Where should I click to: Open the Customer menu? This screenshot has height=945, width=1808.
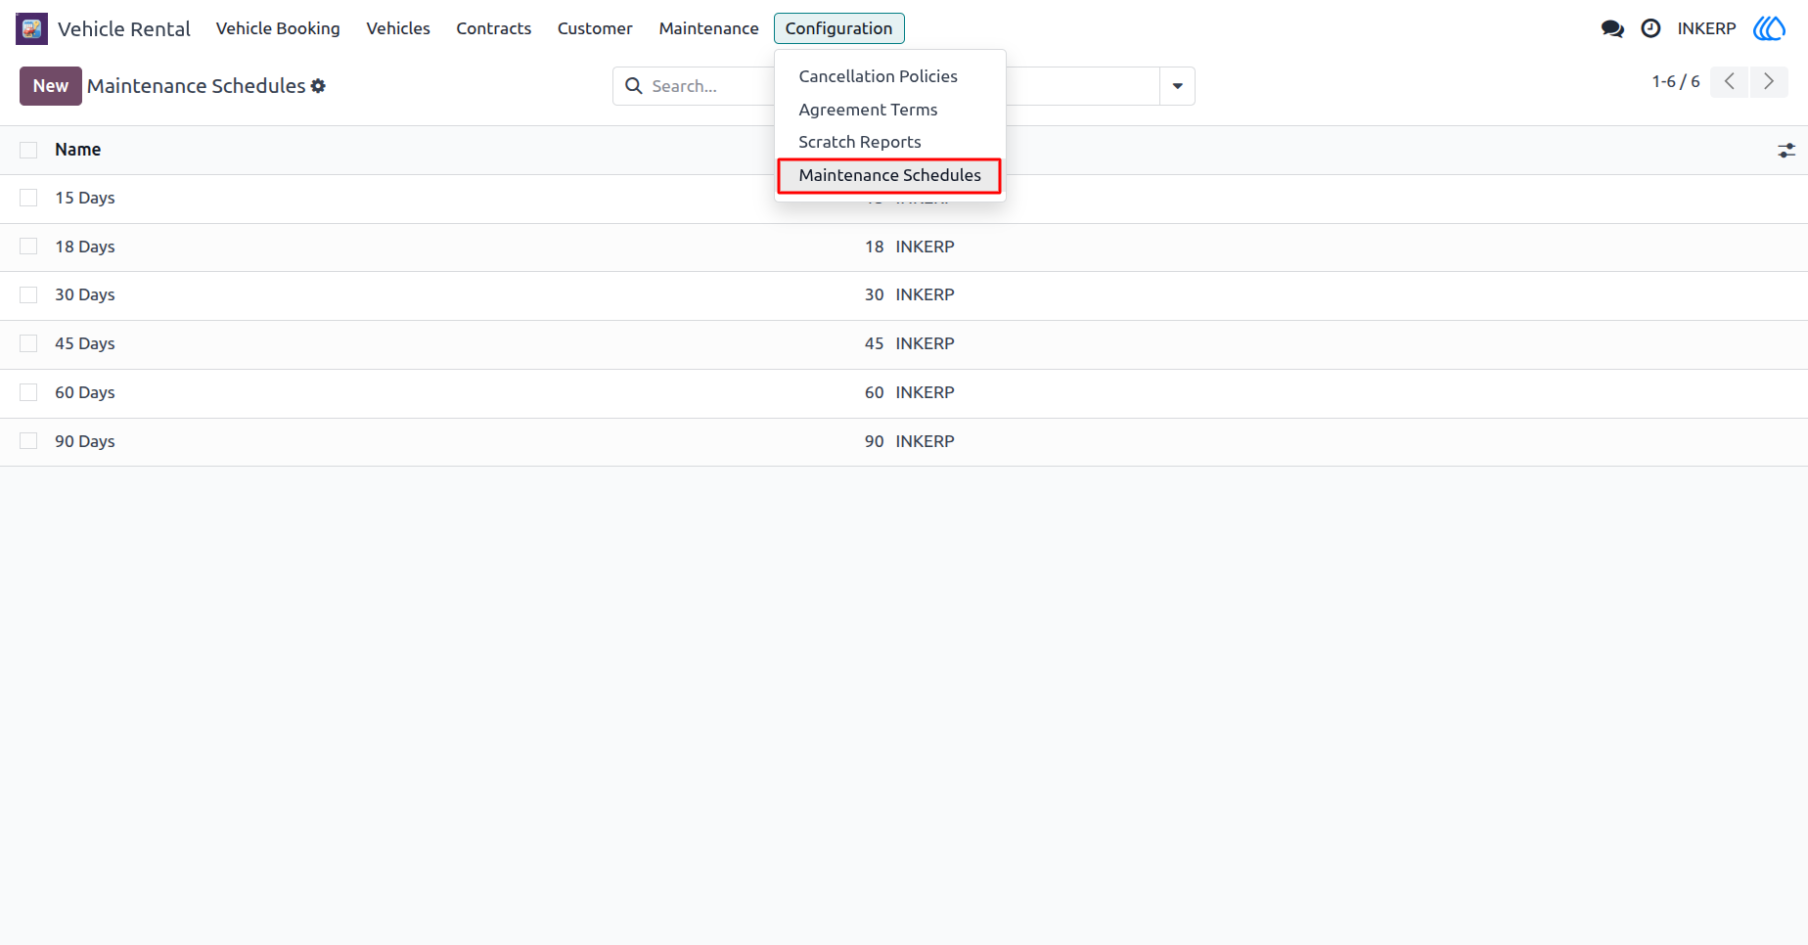point(595,28)
